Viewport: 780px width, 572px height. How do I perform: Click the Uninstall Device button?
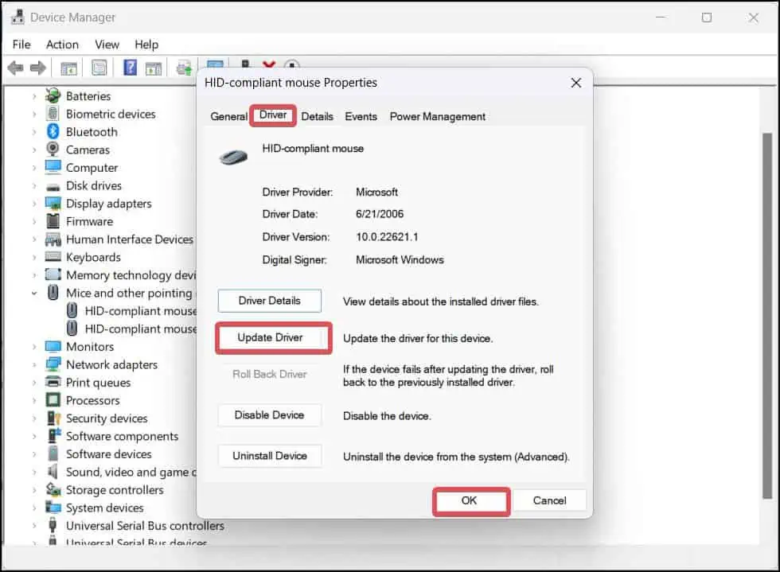270,456
